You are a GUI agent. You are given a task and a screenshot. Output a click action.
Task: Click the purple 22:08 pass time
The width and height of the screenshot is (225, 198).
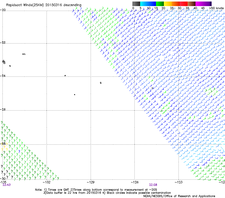(153, 185)
